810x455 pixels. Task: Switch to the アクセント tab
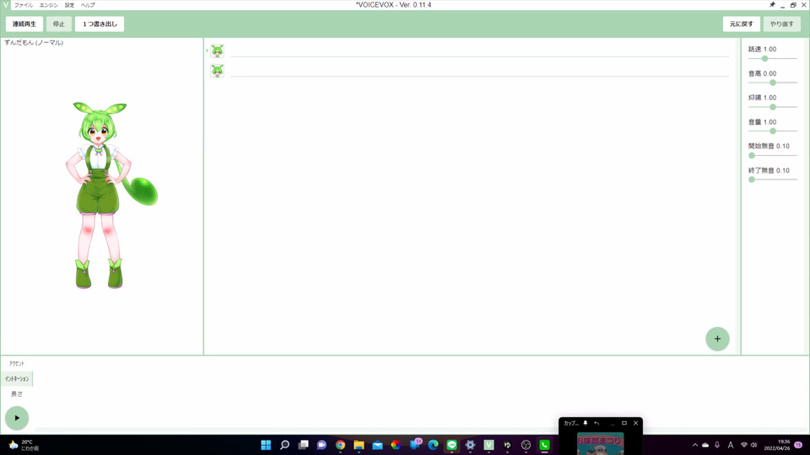click(x=17, y=364)
